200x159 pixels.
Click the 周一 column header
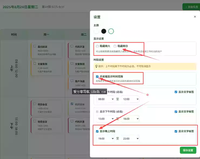tap(46, 34)
